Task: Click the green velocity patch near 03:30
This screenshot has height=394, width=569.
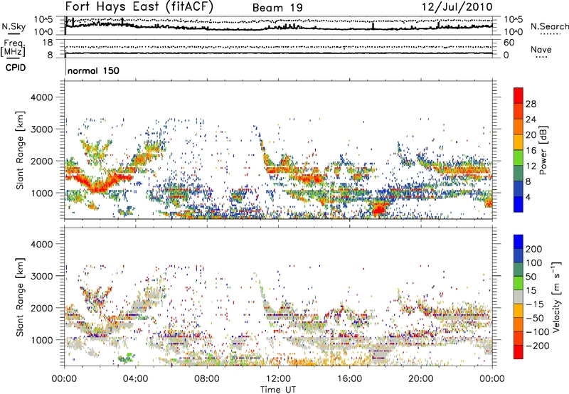Action: pos(127,358)
